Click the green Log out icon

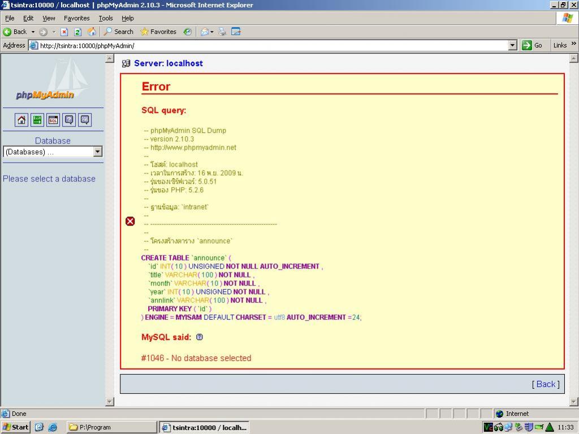[x=37, y=120]
